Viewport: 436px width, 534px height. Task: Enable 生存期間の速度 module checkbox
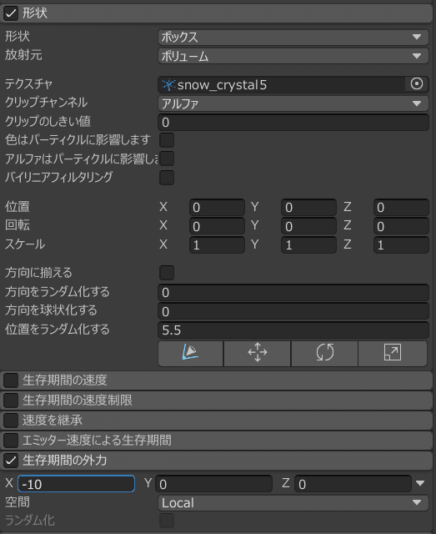pos(11,380)
